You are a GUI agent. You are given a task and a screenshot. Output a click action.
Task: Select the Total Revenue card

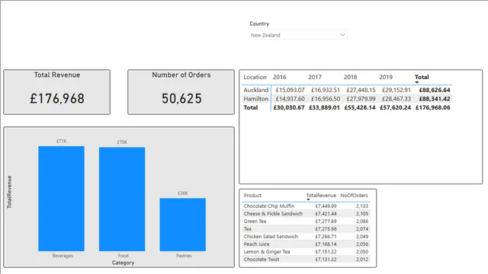57,92
